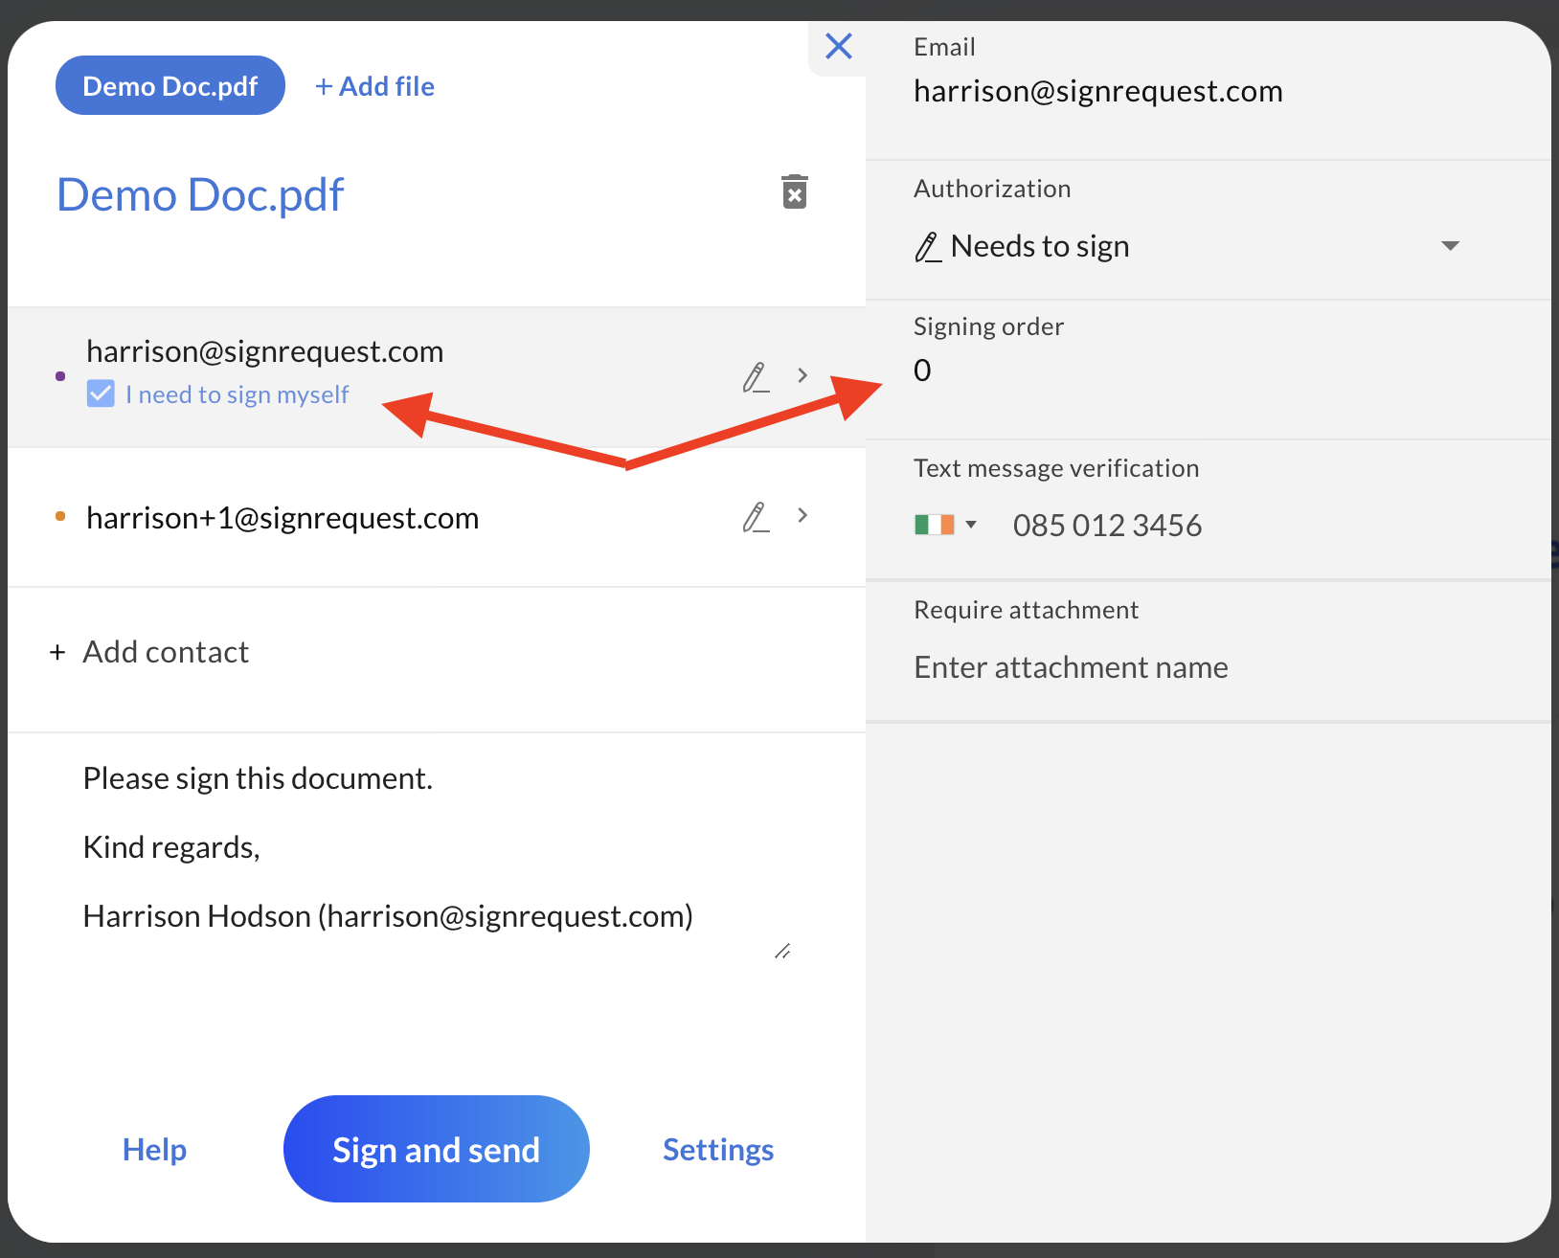
Task: Click the Demo Doc.pdf document title
Action: pos(200,194)
